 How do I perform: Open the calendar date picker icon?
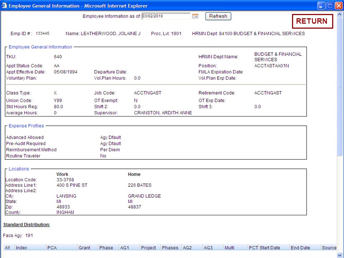195,16
